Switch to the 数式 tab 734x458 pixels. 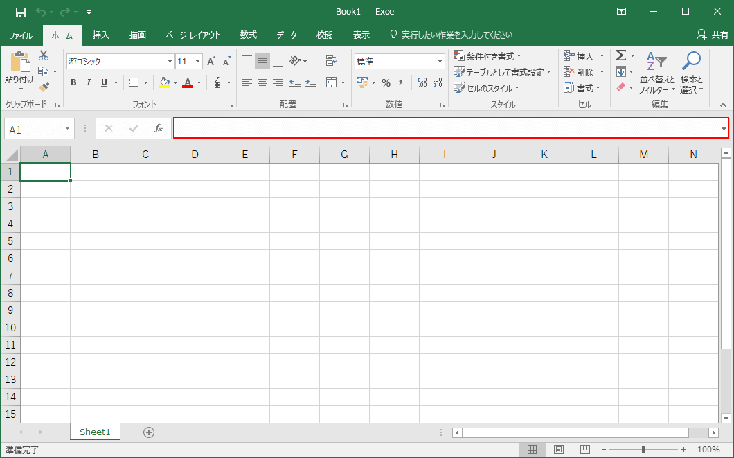coord(248,35)
